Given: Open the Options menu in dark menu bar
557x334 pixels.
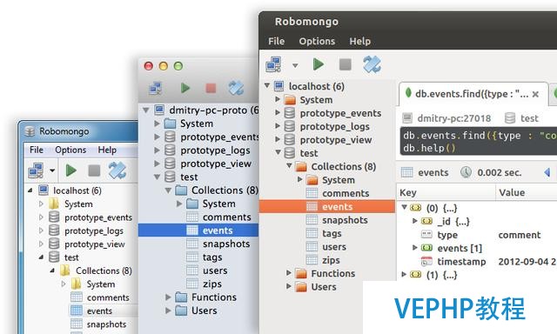Looking at the screenshot, I should pyautogui.click(x=317, y=41).
